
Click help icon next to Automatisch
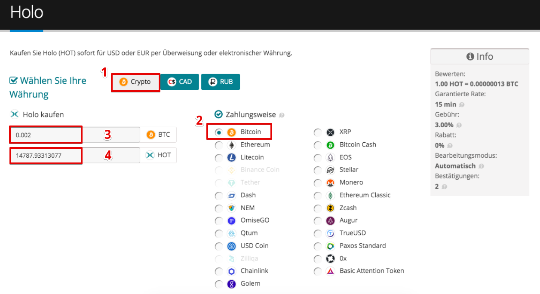[x=481, y=166]
